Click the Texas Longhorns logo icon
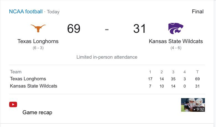216x127 pixels. (38, 28)
